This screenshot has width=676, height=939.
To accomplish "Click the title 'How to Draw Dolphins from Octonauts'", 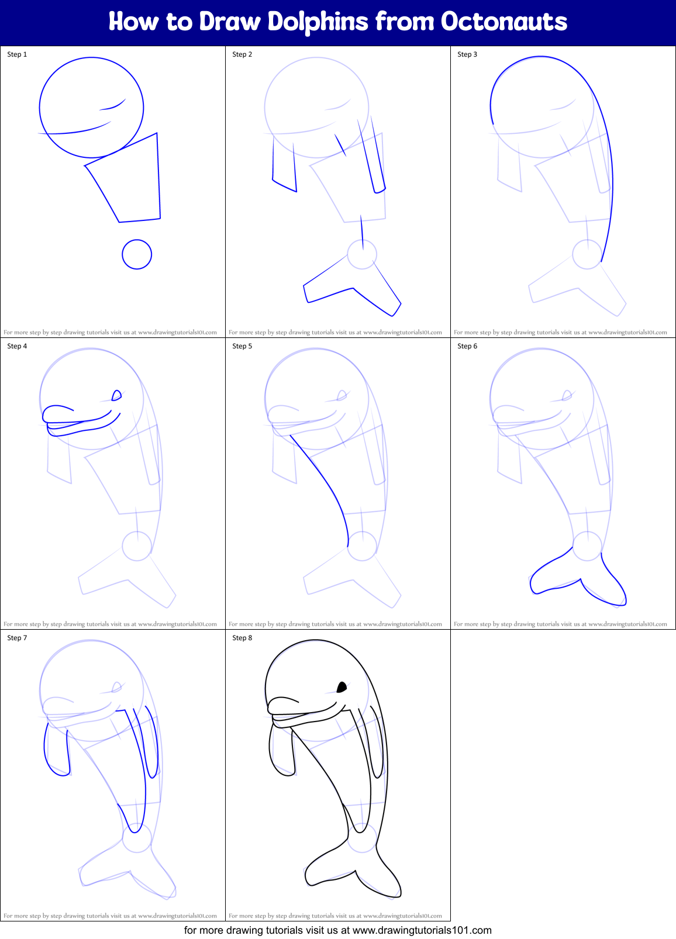I will [338, 22].
